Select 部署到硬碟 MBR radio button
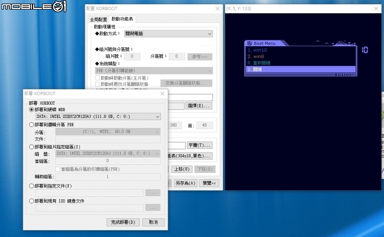The height and width of the screenshot is (237, 384). (x=31, y=109)
